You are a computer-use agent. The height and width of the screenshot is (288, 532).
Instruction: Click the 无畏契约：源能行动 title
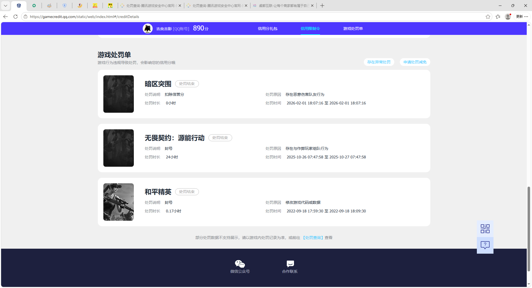tap(175, 138)
